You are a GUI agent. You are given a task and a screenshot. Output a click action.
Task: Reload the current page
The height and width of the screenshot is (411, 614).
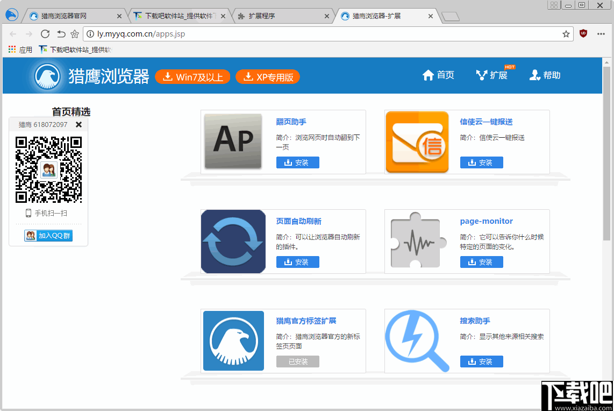tap(45, 34)
